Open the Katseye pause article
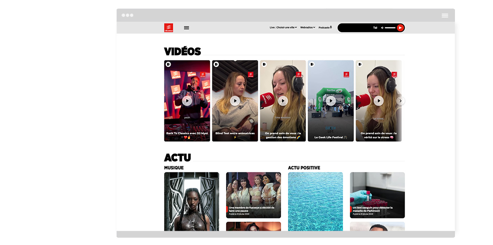This screenshot has width=493, height=245. click(253, 195)
